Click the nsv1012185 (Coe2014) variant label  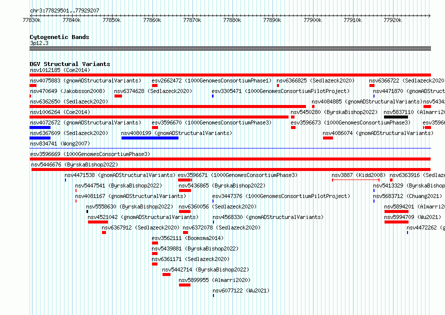[60, 70]
